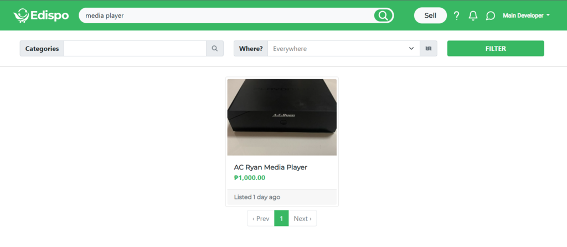The image size is (567, 247).
Task: Click the Edispo logo
Action: click(x=41, y=16)
